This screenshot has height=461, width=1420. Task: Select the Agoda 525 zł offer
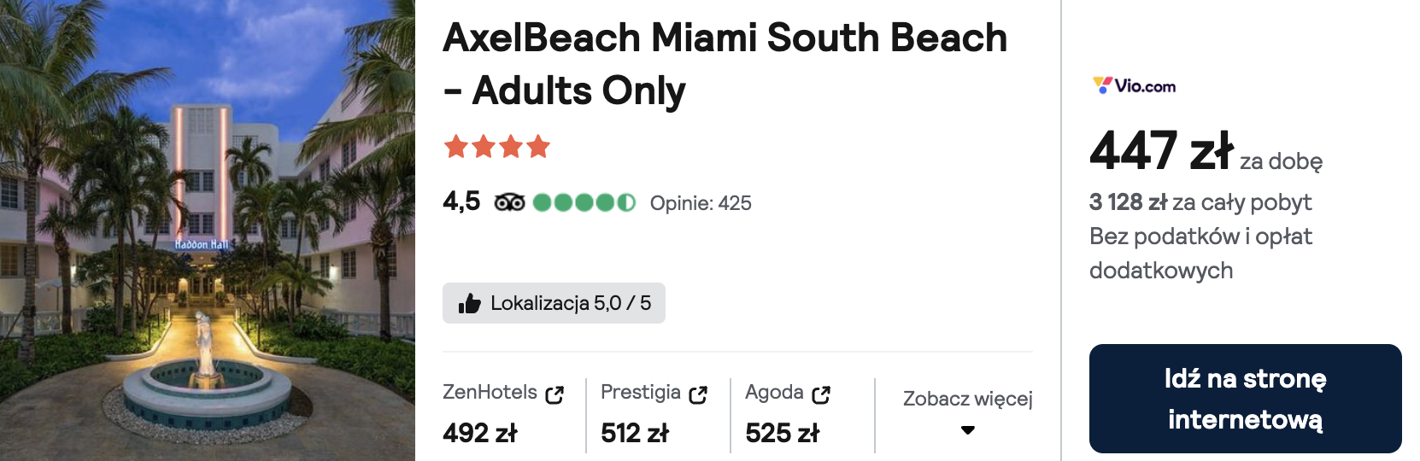788,414
